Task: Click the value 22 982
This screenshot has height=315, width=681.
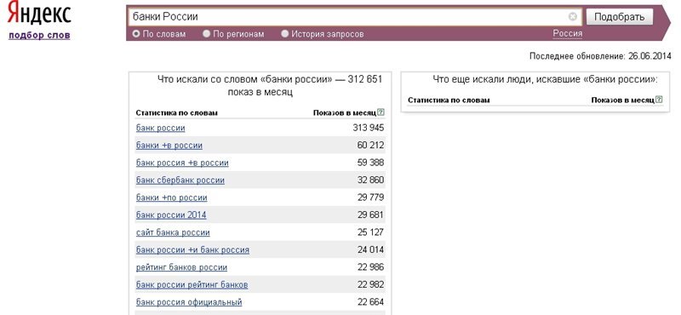Action: (370, 284)
